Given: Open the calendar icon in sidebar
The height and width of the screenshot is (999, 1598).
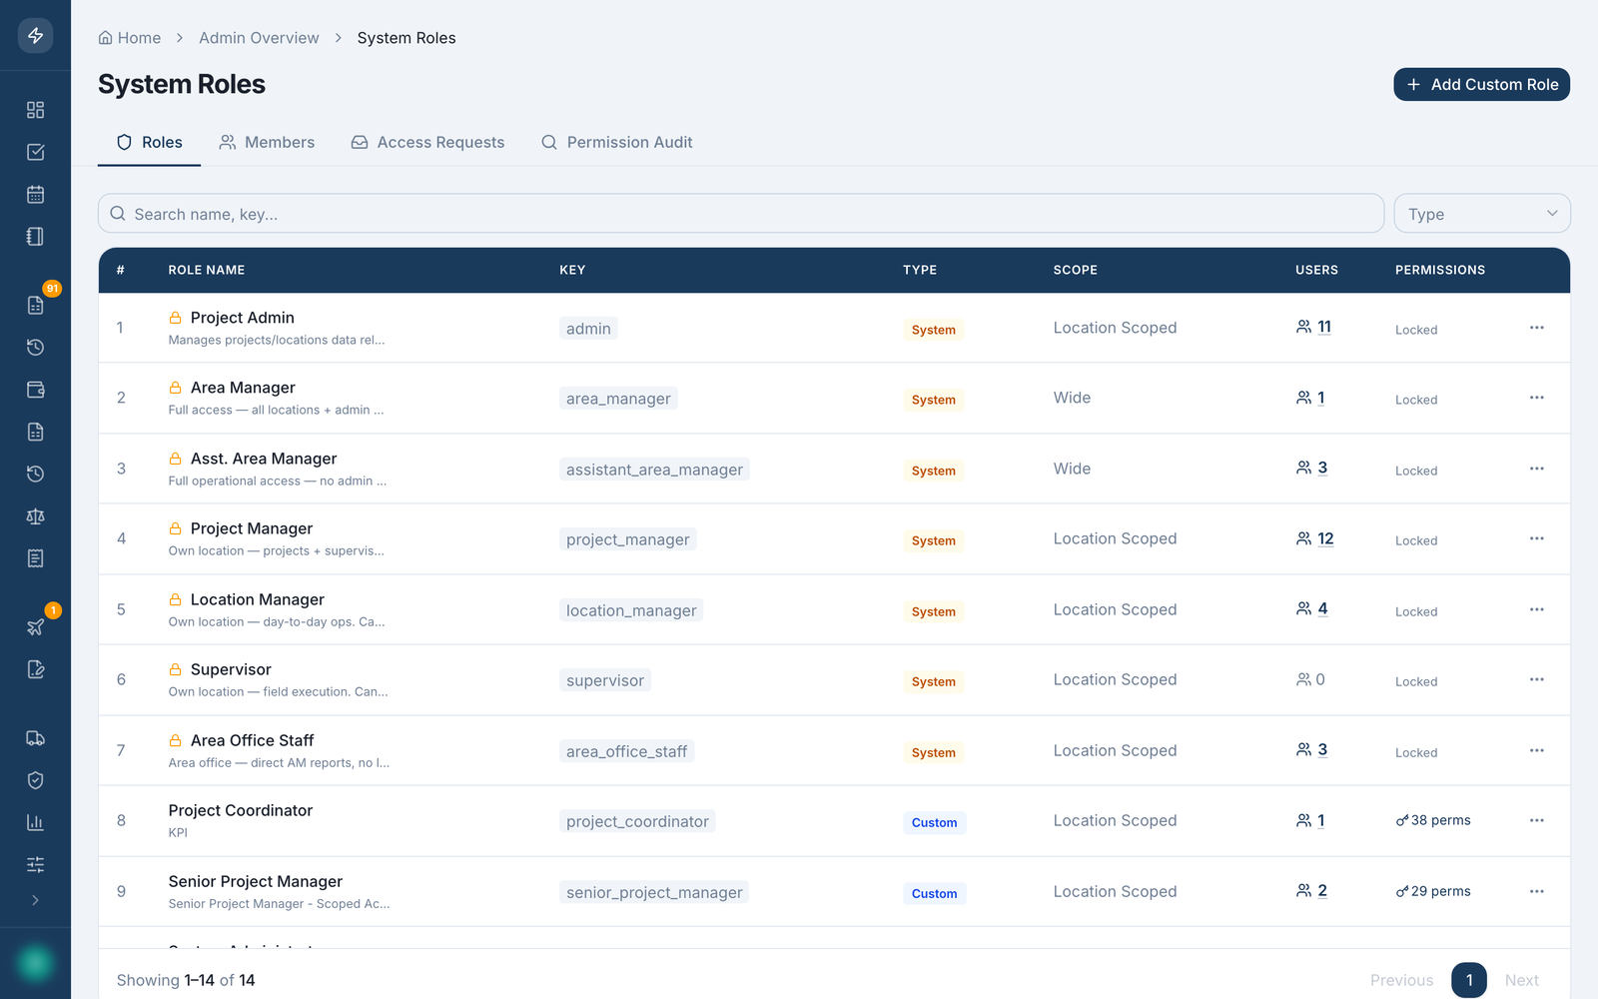Looking at the screenshot, I should pyautogui.click(x=35, y=194).
